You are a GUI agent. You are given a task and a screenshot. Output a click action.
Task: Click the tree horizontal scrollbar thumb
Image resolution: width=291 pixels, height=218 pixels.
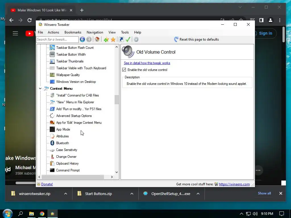click(73, 177)
